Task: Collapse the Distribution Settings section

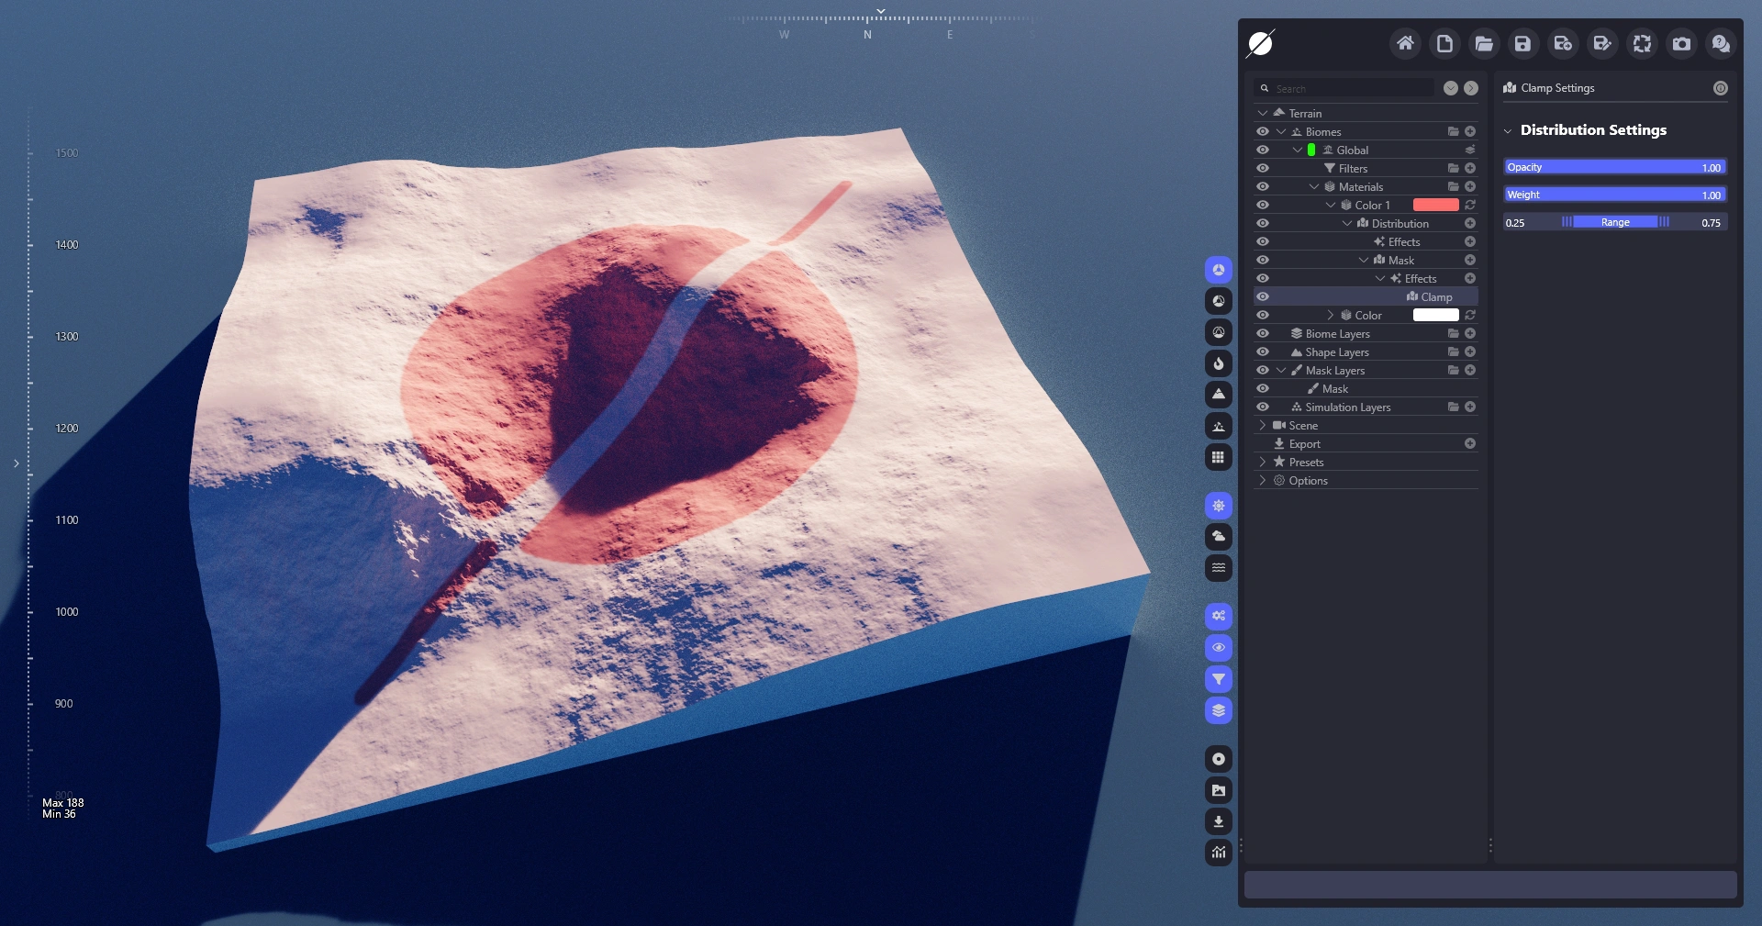Action: pos(1508,130)
